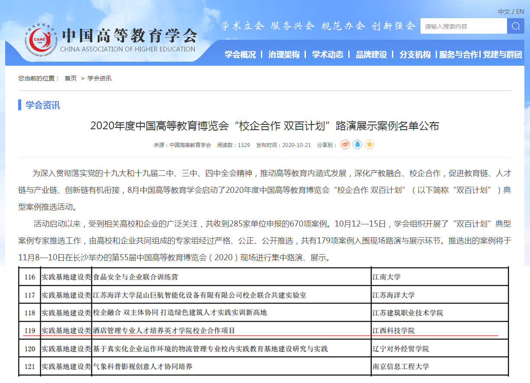Select table cell number 117
Screen dimensions: 530x383
coord(30,295)
